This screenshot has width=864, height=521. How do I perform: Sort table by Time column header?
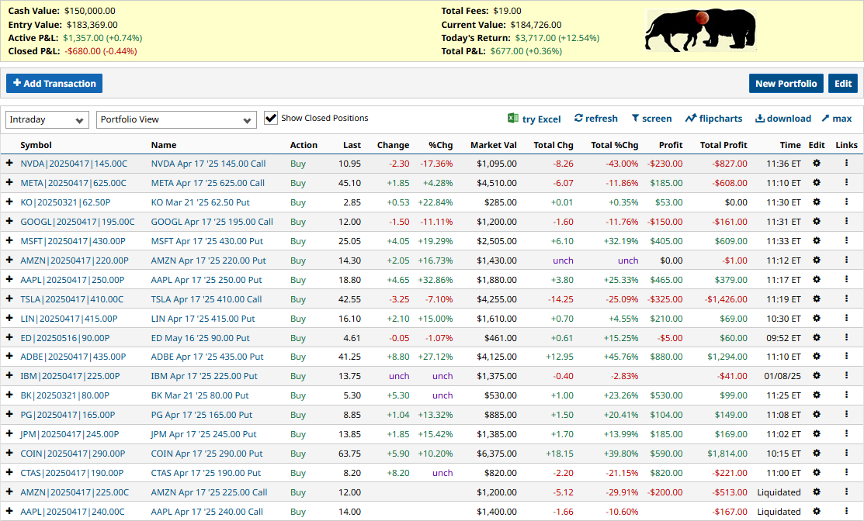click(790, 145)
